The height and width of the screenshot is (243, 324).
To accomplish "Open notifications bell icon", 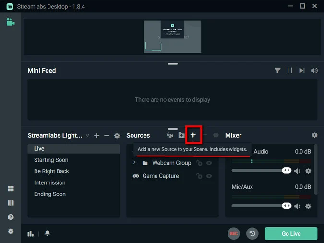I will tap(48, 233).
